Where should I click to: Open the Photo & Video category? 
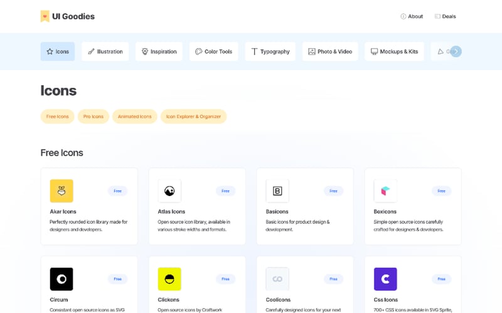click(x=330, y=51)
